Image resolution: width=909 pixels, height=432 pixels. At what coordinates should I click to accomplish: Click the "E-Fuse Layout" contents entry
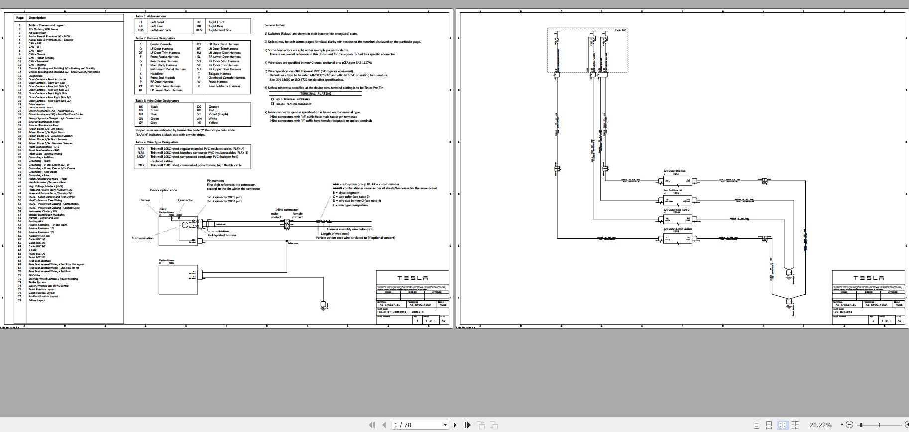point(37,300)
